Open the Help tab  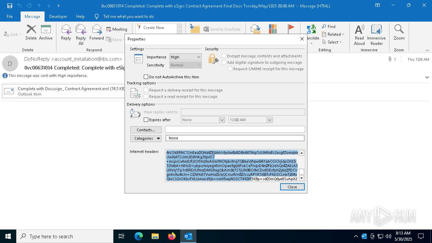pyautogui.click(x=80, y=17)
